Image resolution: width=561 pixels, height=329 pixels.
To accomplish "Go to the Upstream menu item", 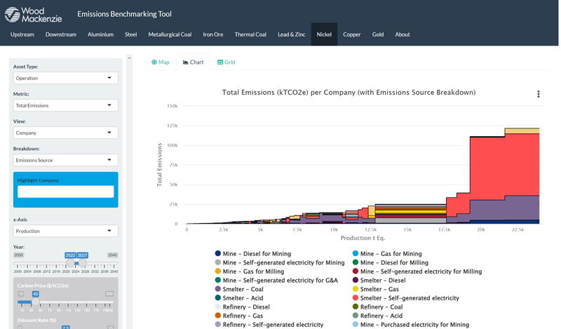I will [x=22, y=34].
